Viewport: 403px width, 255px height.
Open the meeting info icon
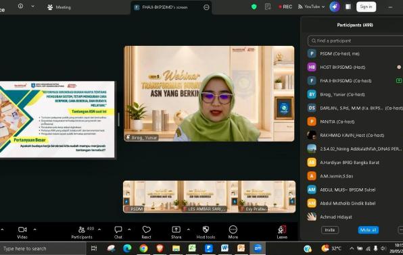pyautogui.click(x=20, y=6)
